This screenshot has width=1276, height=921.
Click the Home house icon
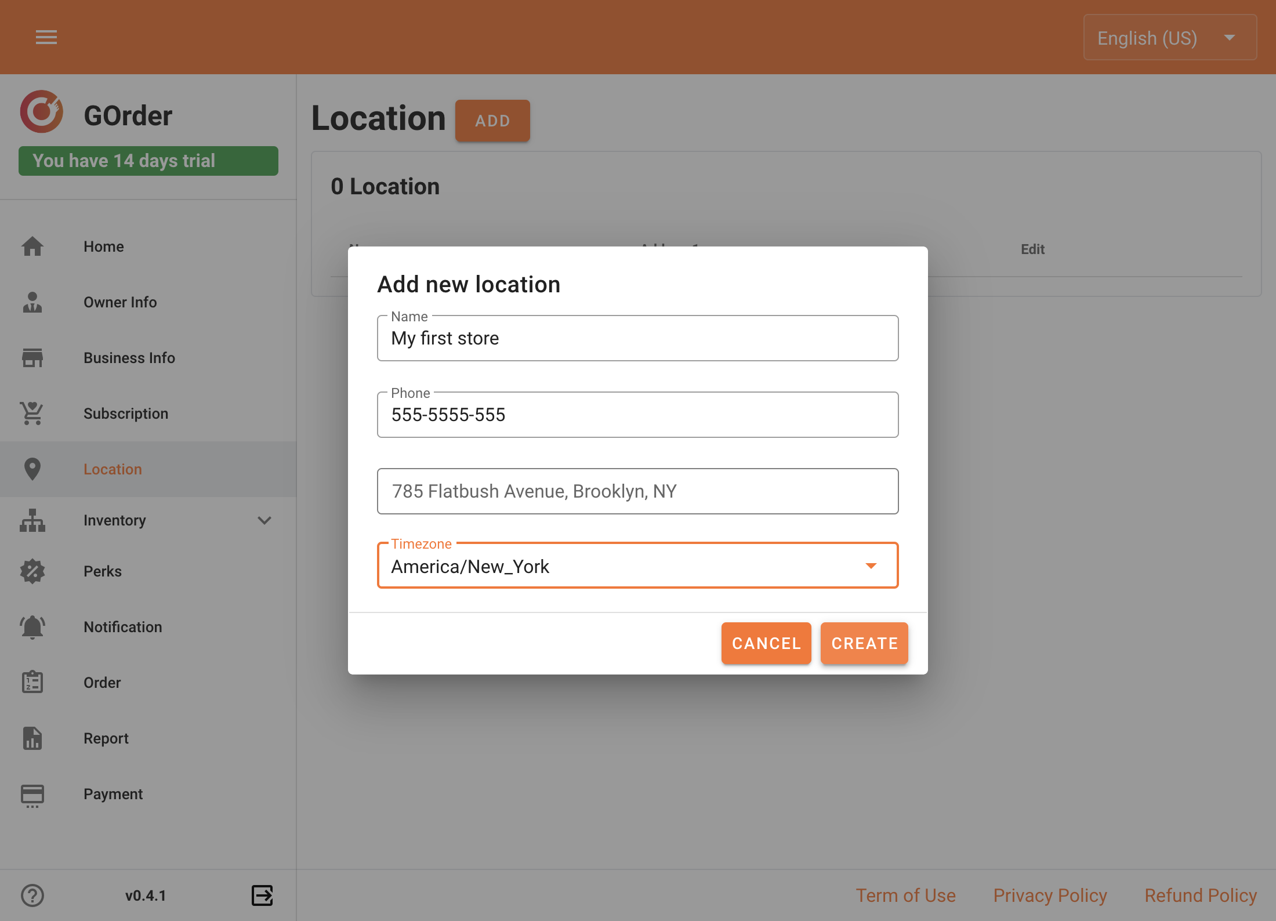(32, 246)
